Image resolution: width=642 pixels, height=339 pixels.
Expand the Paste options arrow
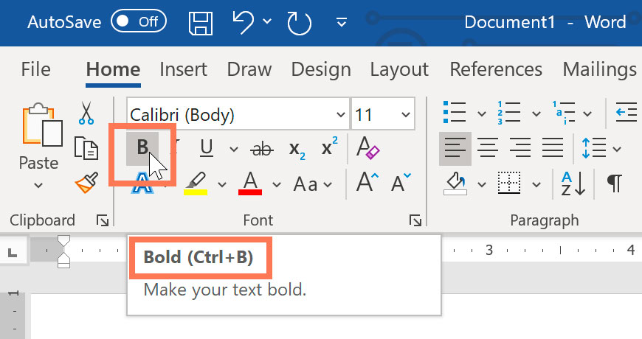point(38,185)
